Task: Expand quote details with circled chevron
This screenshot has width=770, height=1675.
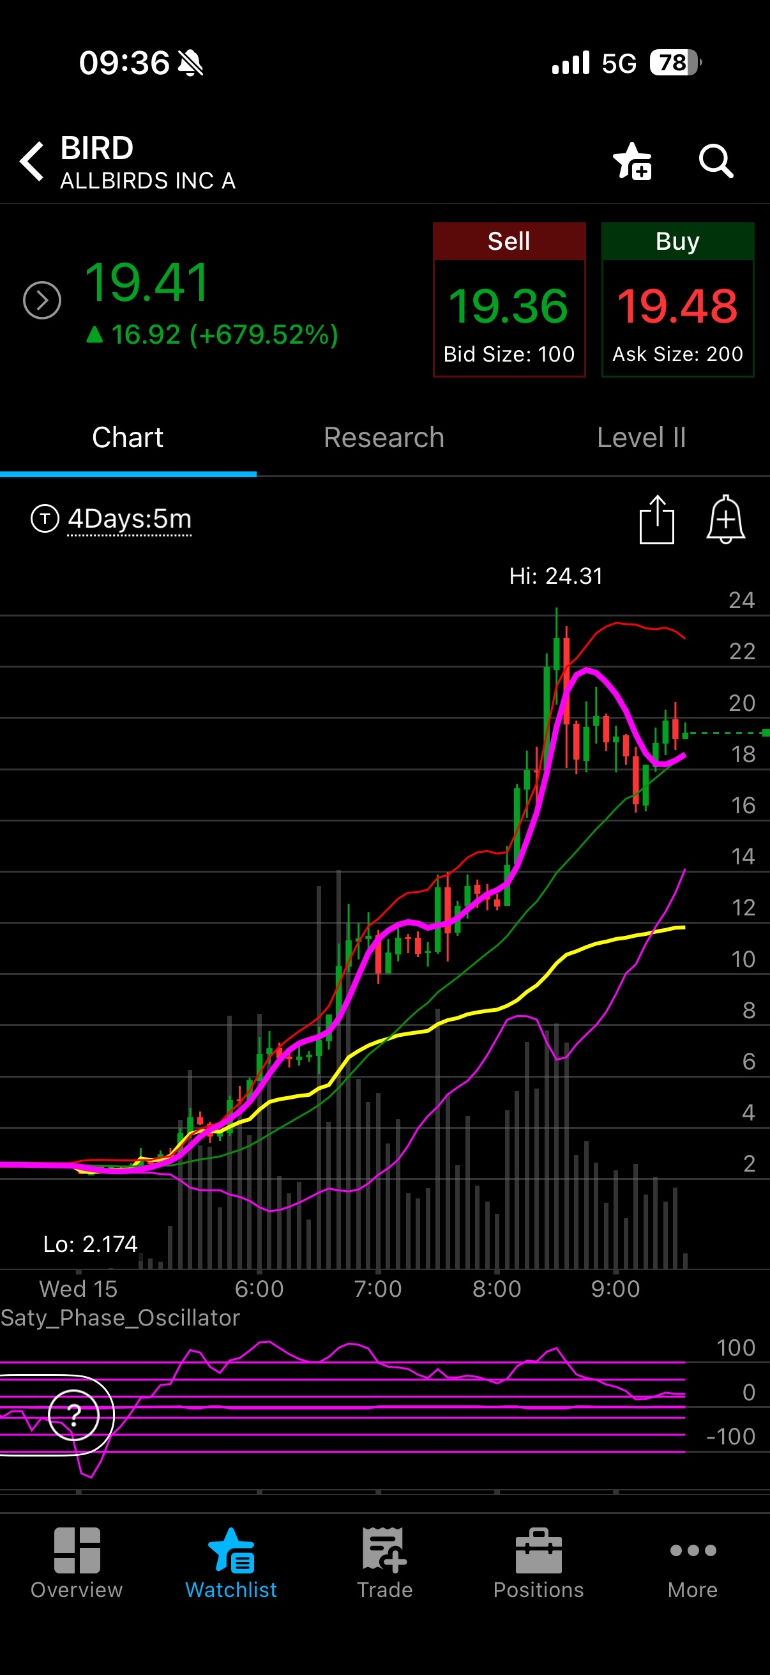Action: [x=42, y=300]
